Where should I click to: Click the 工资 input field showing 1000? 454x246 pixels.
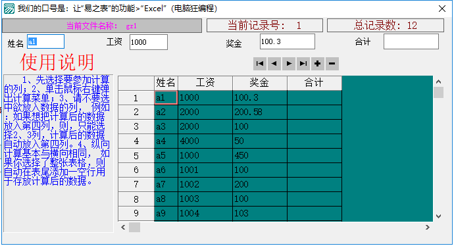pyautogui.click(x=149, y=42)
